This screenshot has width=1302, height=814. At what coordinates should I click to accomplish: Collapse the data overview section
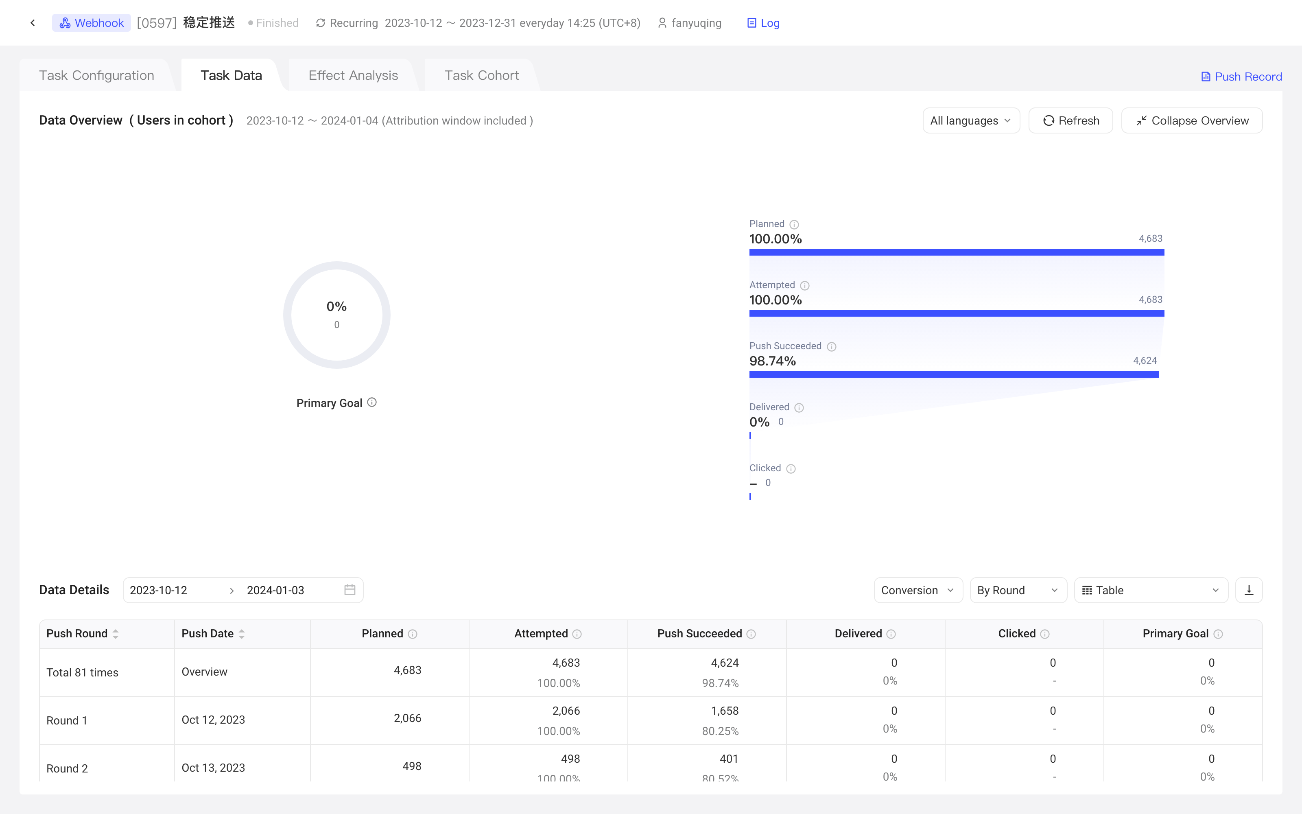(1192, 120)
